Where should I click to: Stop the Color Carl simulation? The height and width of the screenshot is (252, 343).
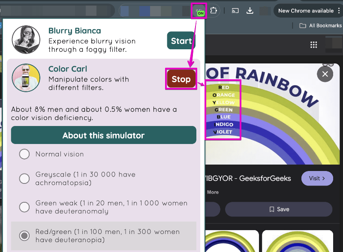pyautogui.click(x=181, y=79)
